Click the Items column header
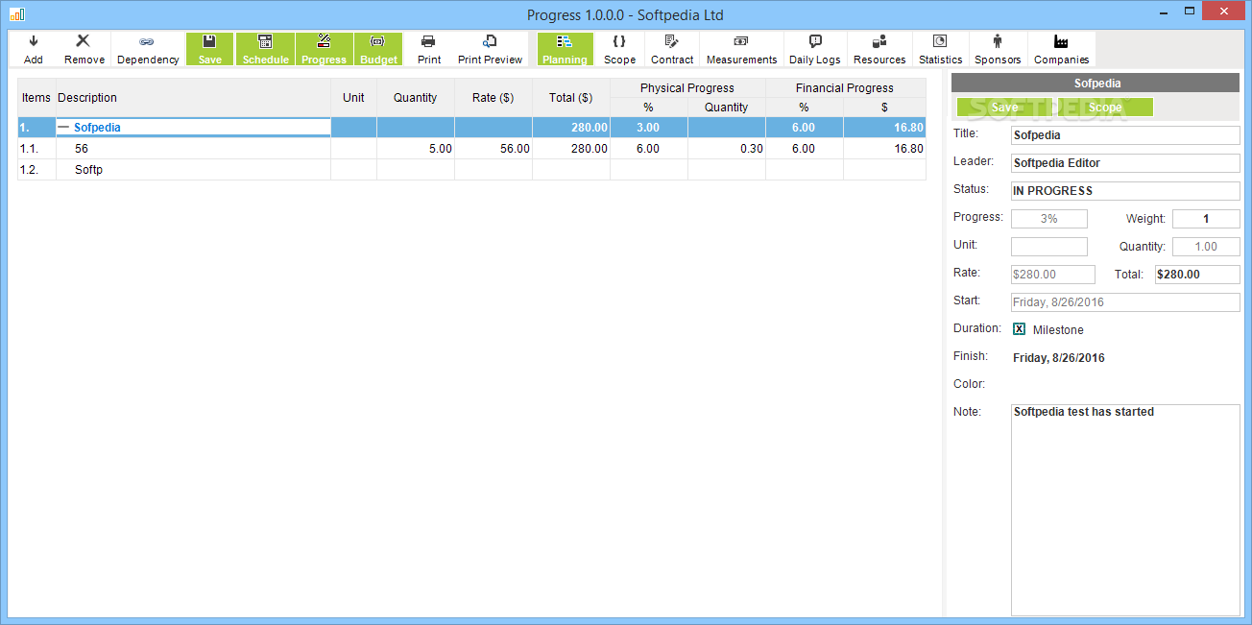 36,98
